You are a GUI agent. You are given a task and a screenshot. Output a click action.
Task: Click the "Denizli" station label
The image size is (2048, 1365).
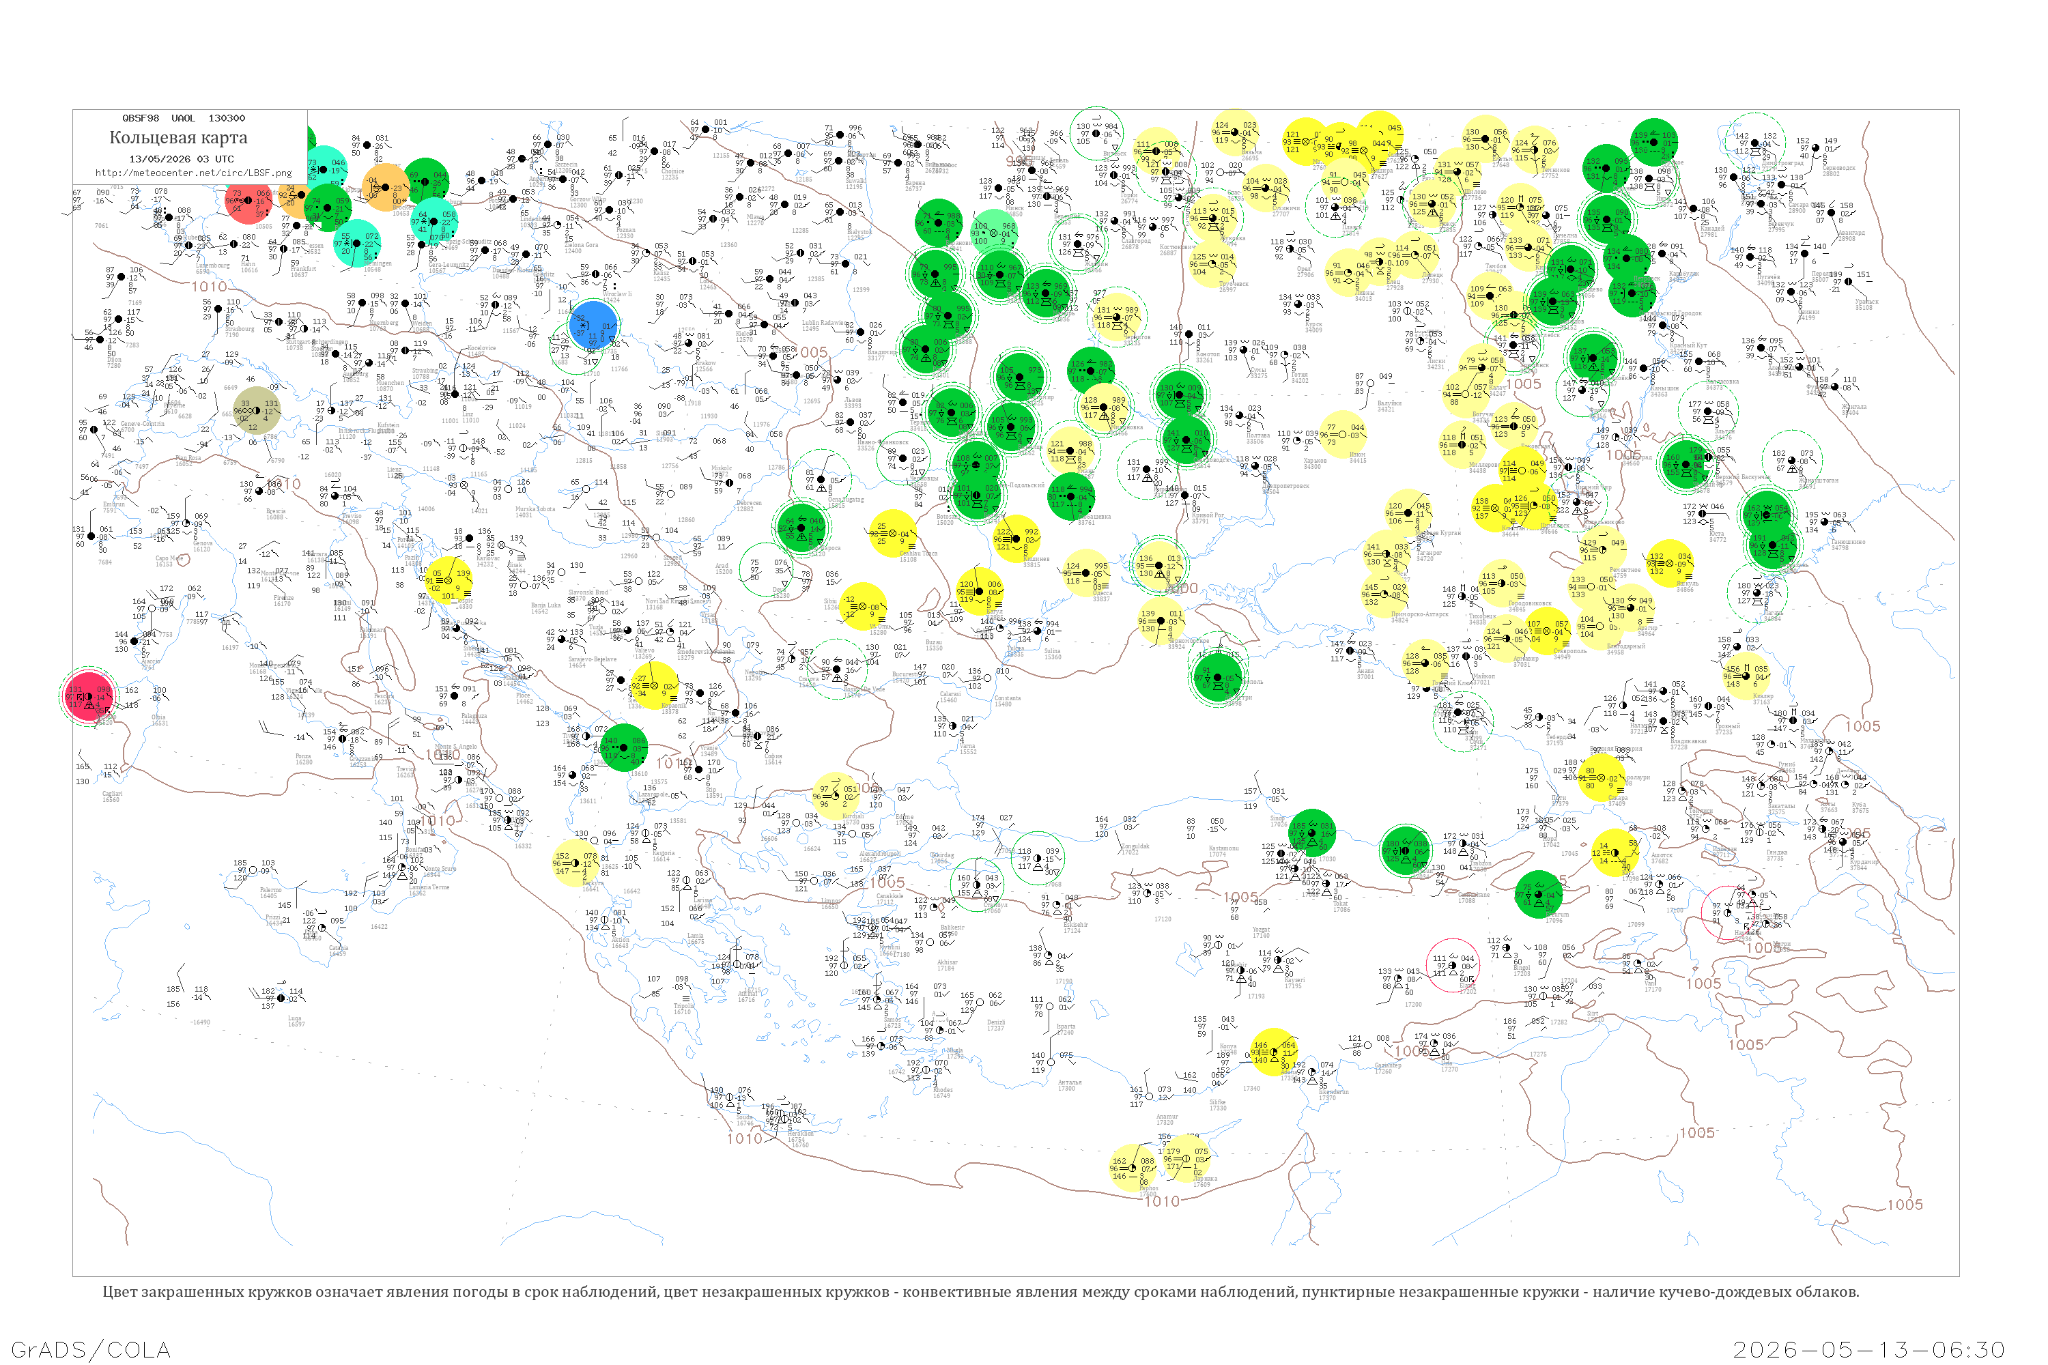(x=996, y=1022)
